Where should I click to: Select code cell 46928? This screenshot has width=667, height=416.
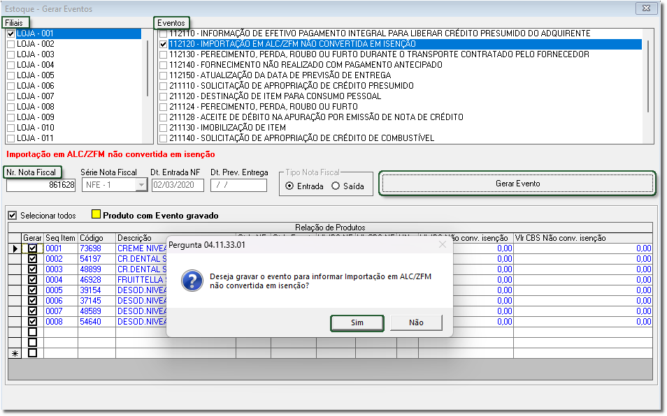click(x=96, y=280)
